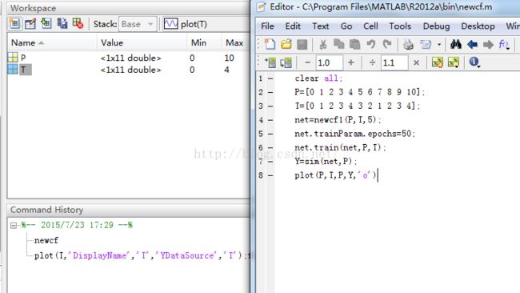
Task: Click the Undo arrow icon
Action: 371,44
